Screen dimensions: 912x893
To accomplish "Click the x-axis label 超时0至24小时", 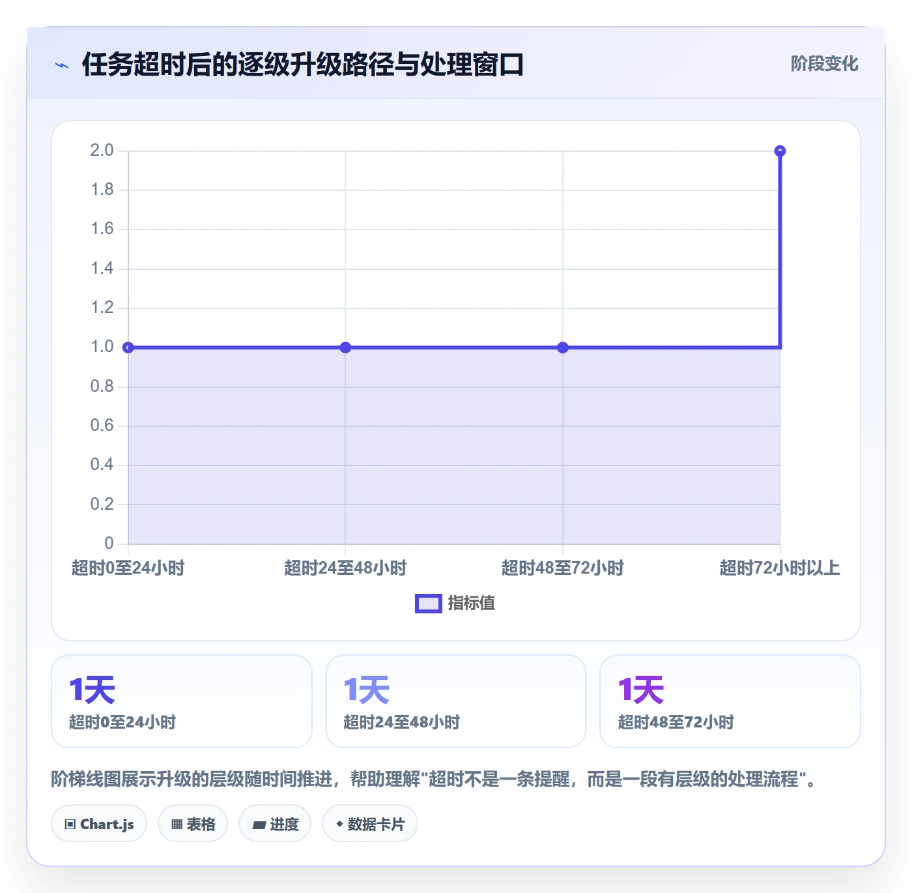I will tap(128, 568).
